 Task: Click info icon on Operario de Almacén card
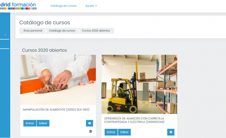click(171, 132)
